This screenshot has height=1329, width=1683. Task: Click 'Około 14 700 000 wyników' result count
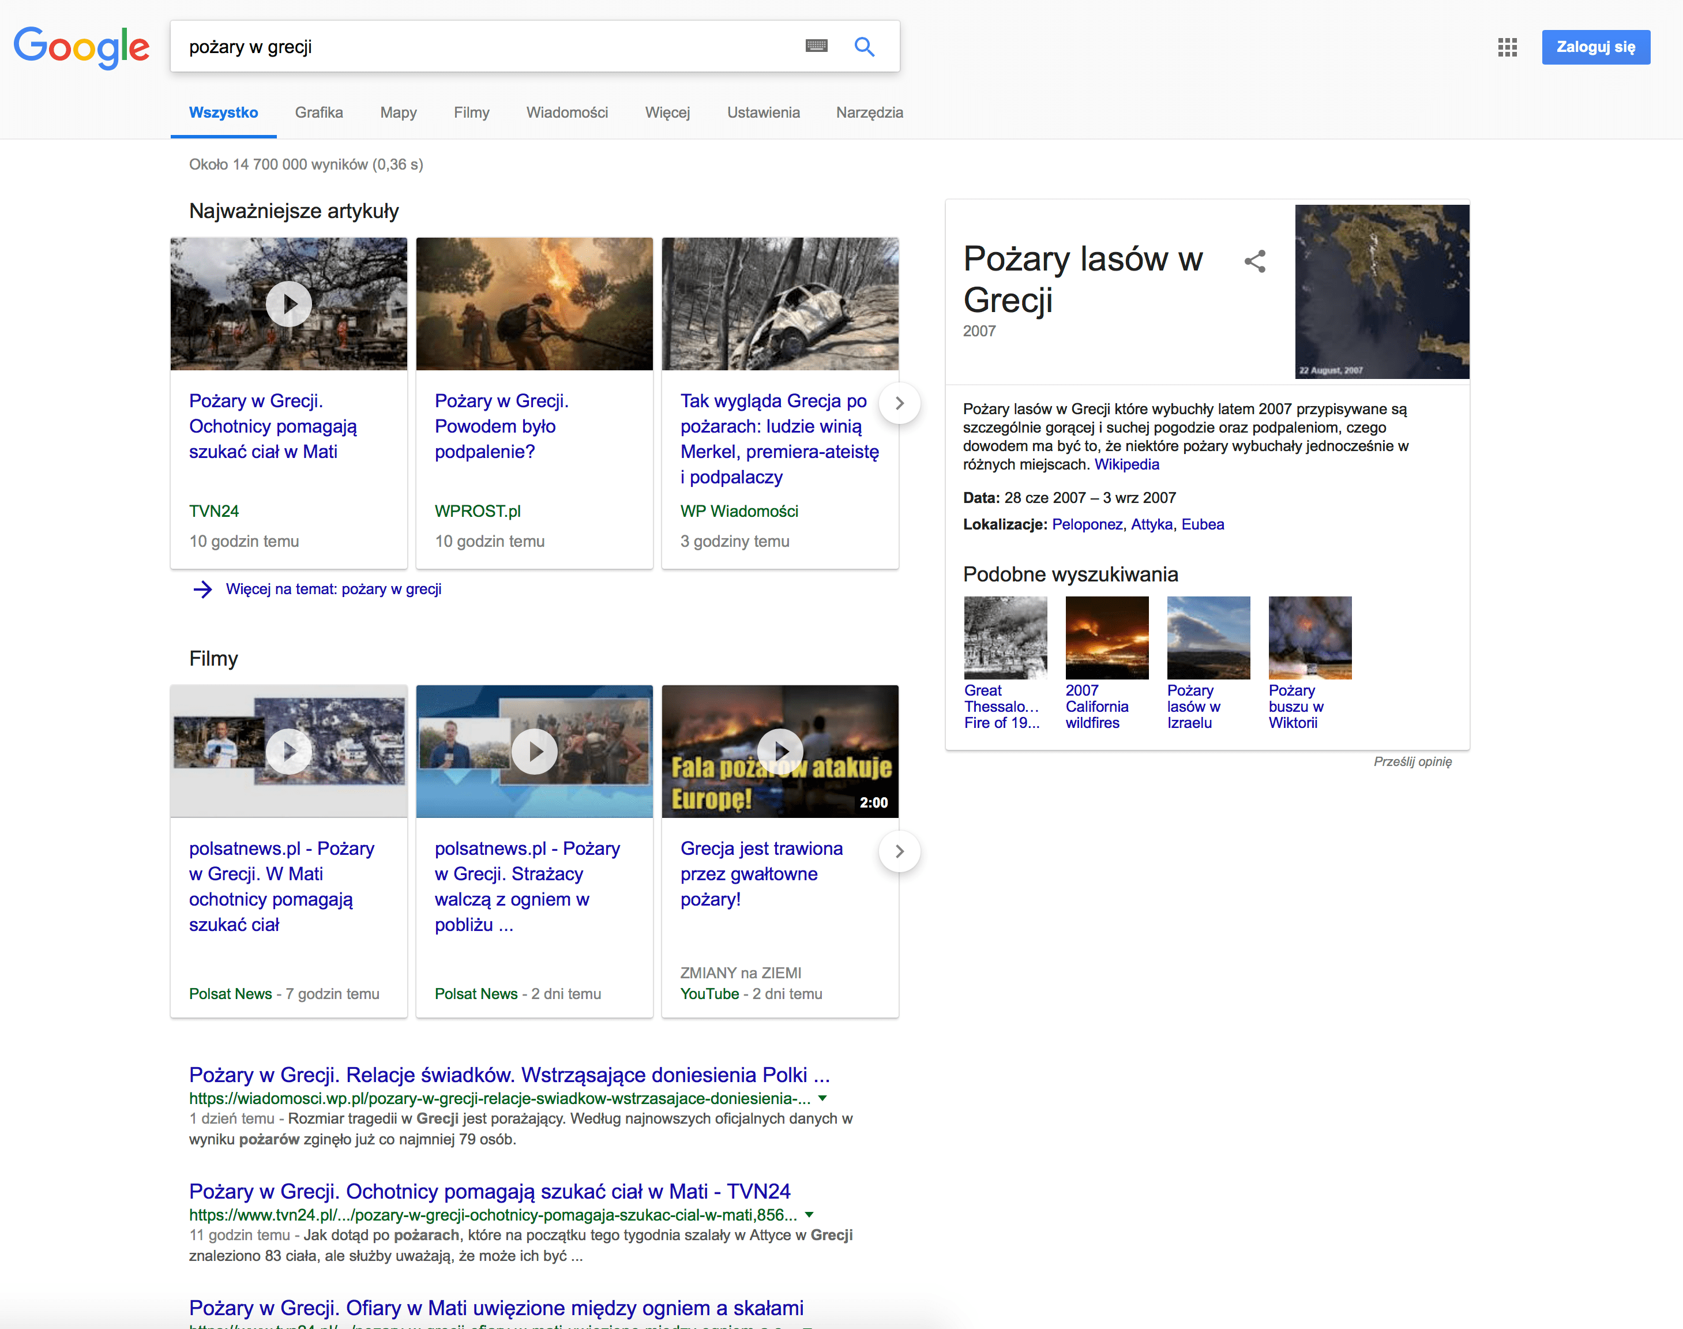[x=306, y=164]
